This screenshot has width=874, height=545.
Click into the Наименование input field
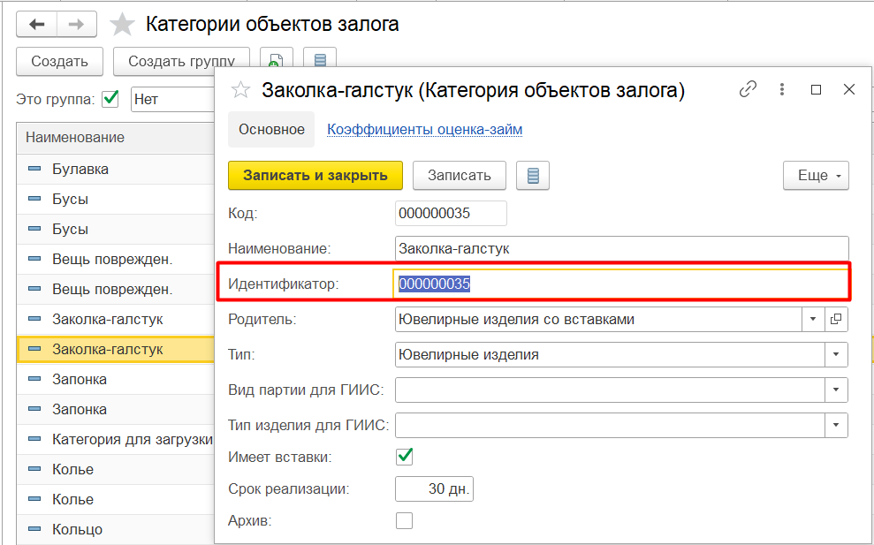tap(622, 248)
